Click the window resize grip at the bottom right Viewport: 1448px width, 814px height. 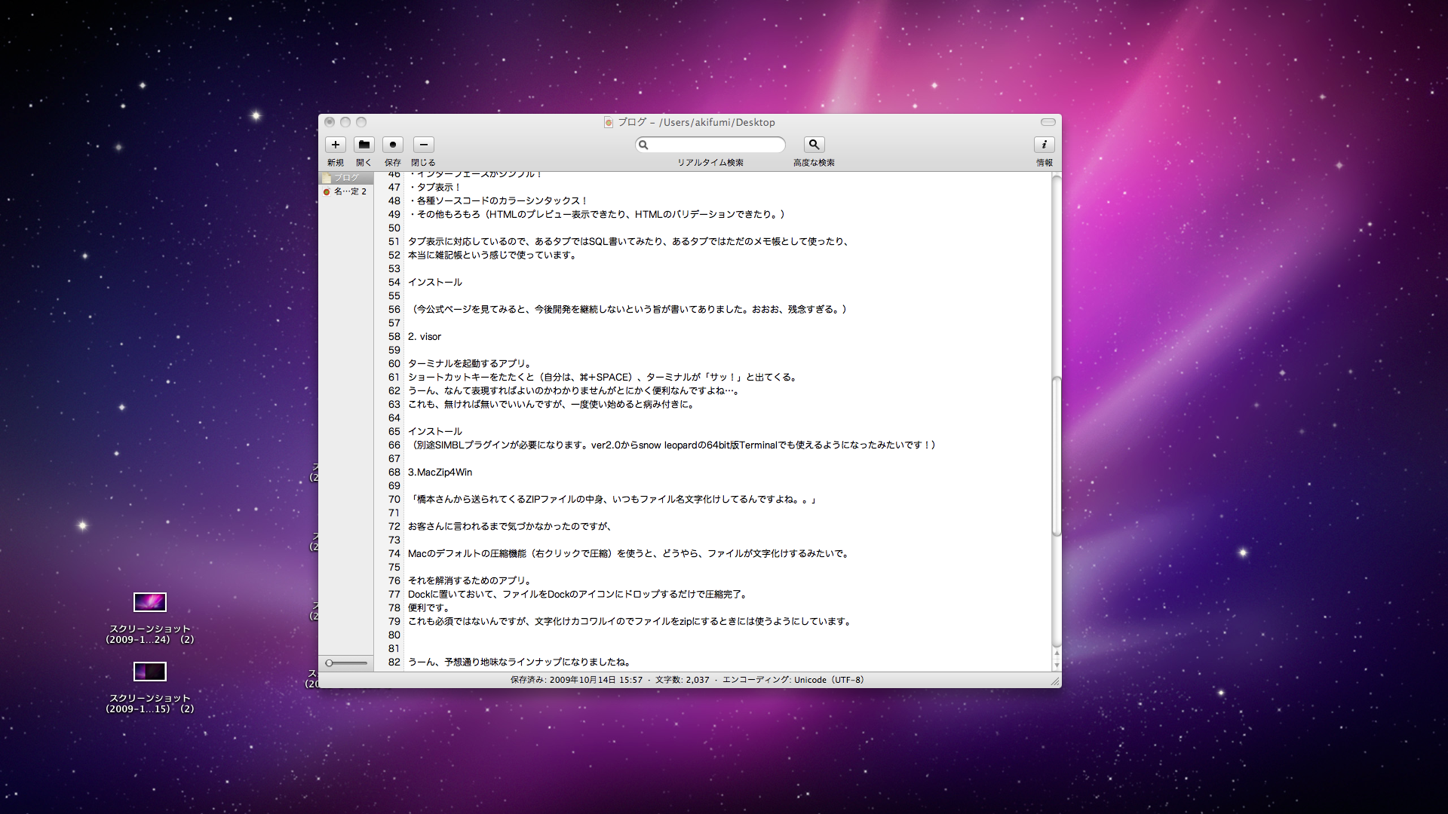point(1055,681)
